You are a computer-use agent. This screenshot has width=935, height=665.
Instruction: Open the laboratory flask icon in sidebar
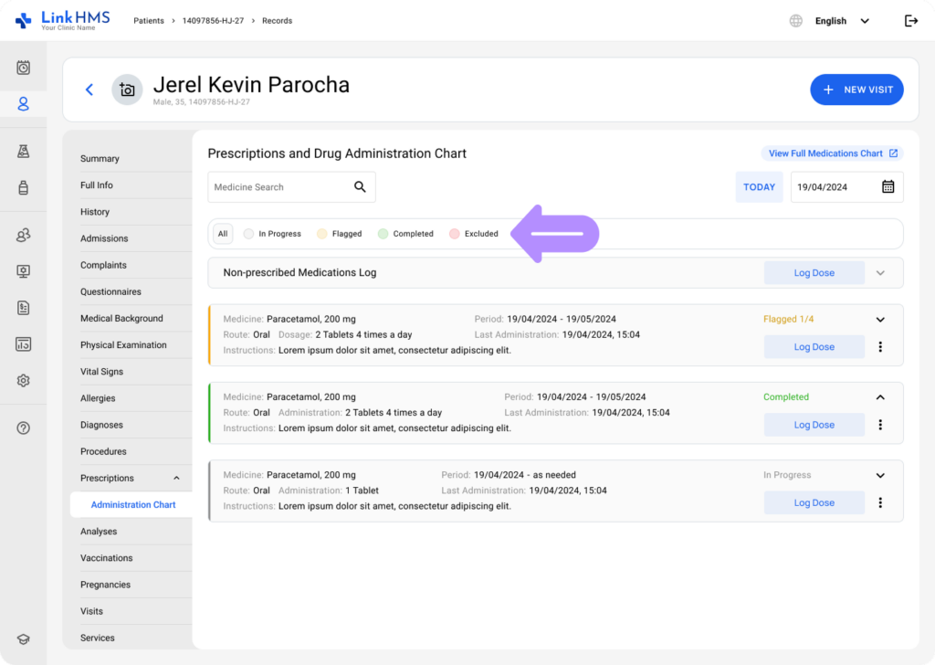pos(24,152)
